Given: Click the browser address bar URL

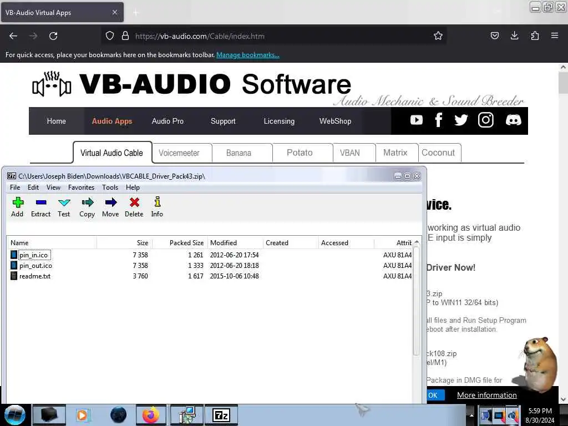Looking at the screenshot, I should [200, 36].
